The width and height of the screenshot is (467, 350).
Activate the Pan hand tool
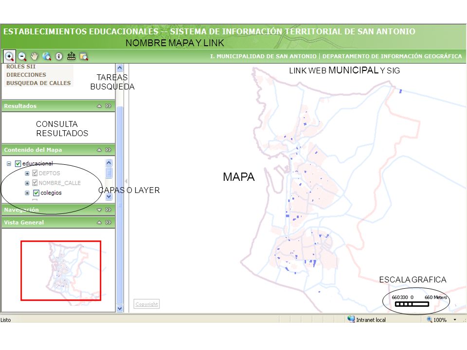tap(35, 56)
